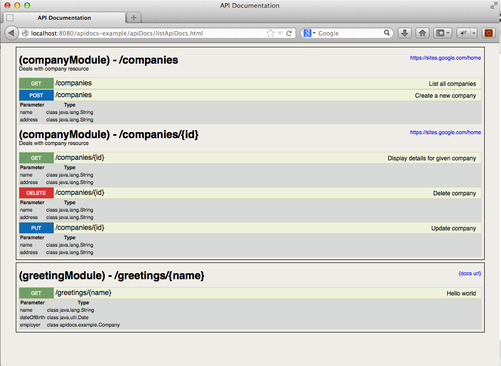Click the /greetings/{name} endpoint path
This screenshot has width=501, height=366.
coord(83,293)
